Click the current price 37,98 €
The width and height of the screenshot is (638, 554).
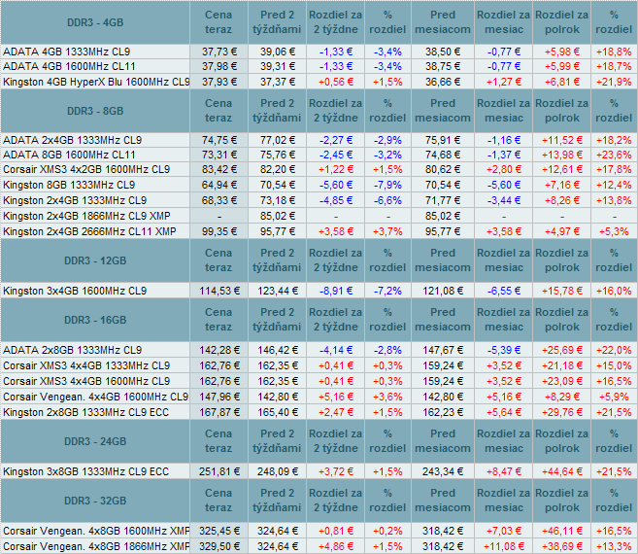coord(219,66)
